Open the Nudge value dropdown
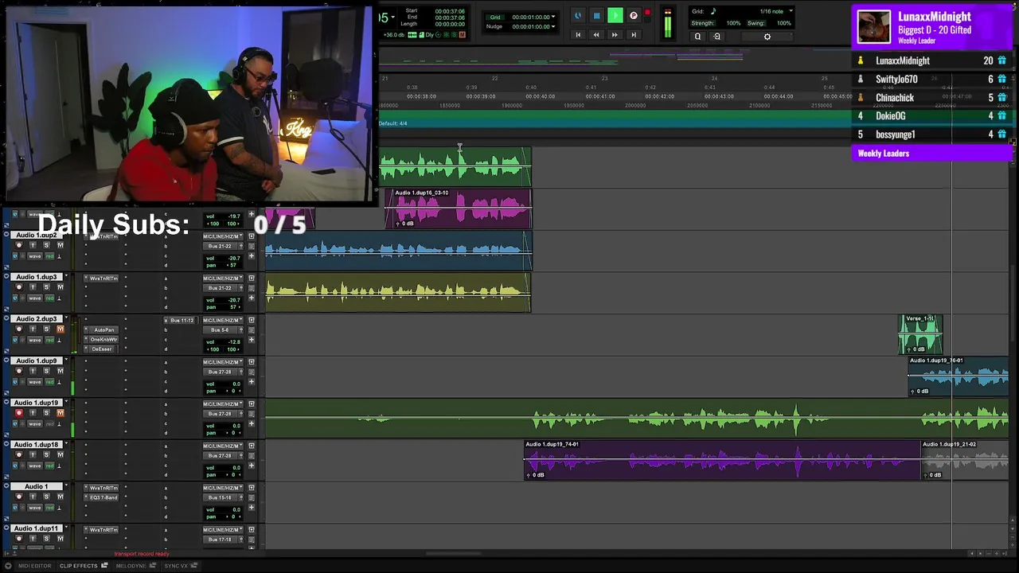 (553, 26)
